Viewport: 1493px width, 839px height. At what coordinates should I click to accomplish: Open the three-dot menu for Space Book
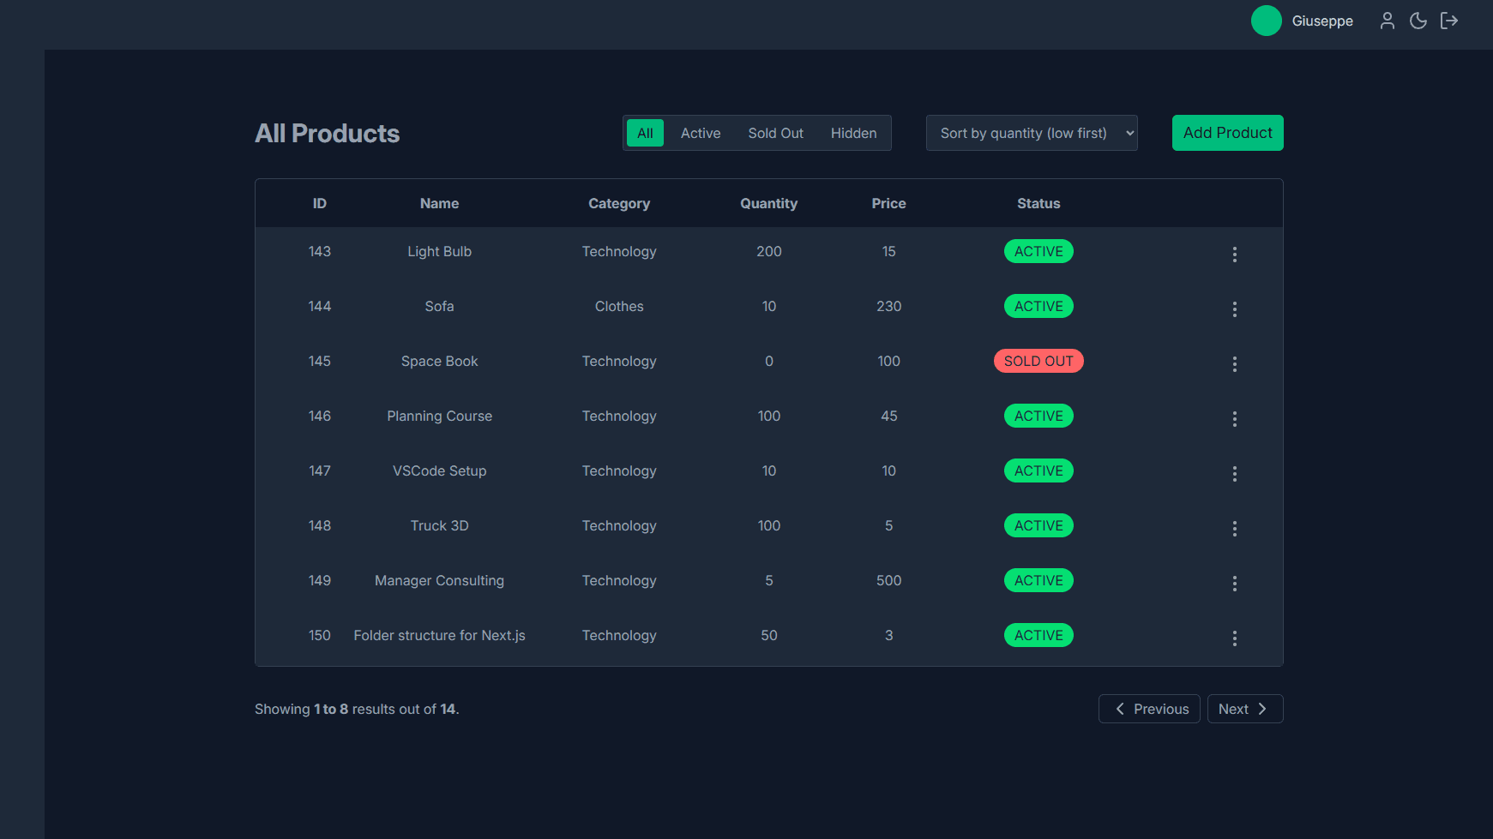coord(1235,364)
